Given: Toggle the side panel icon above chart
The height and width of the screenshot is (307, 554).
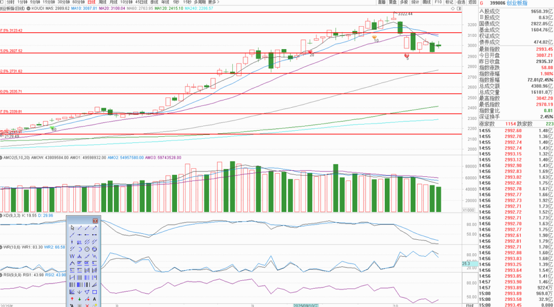Looking at the screenshot, I should 459,9.
